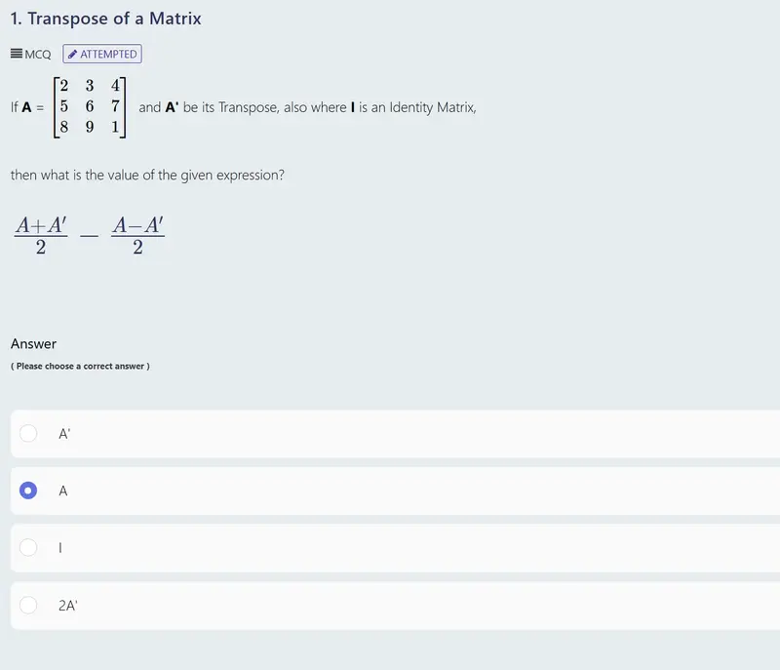Click the A' option text label
This screenshot has height=670, width=780.
(64, 434)
